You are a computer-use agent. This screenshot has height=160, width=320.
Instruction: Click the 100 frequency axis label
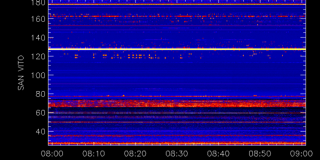coord(38,75)
